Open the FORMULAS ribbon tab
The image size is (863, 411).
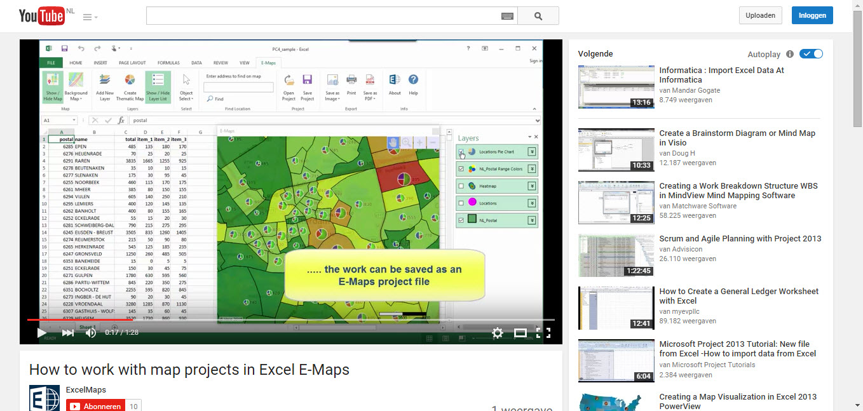168,63
